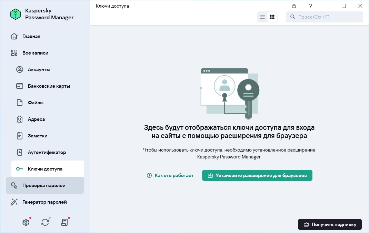Click the sync arrows icon
369x233 pixels.
point(45,222)
